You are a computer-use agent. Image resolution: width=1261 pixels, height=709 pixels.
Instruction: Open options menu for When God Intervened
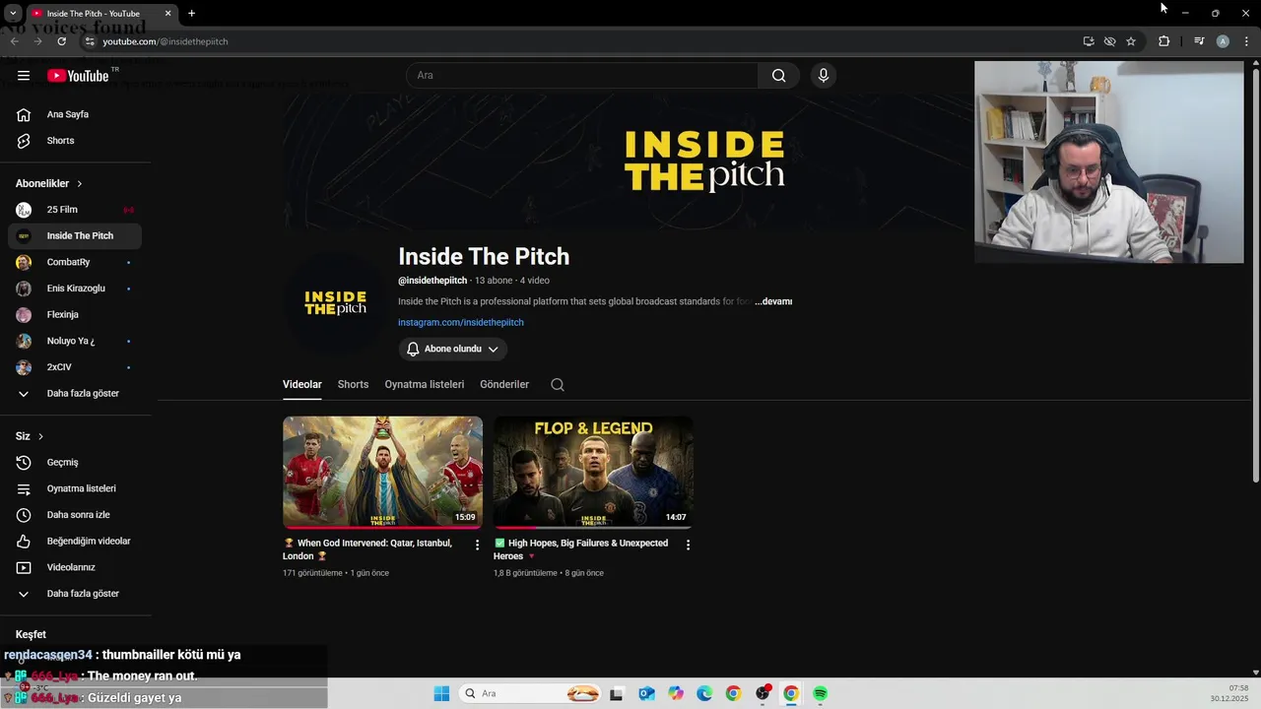point(478,545)
